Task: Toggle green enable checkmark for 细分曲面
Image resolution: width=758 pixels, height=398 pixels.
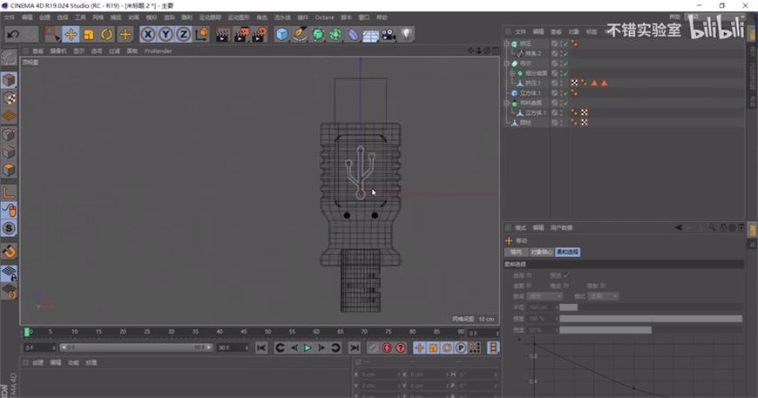Action: coord(566,73)
